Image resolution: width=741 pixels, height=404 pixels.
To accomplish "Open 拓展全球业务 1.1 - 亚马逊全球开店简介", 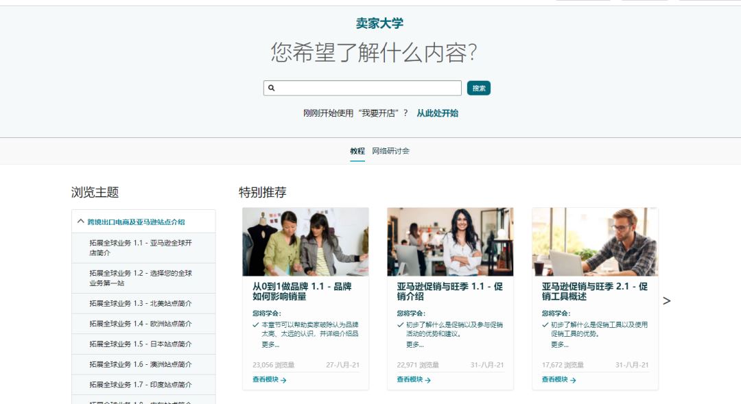I will (143, 248).
